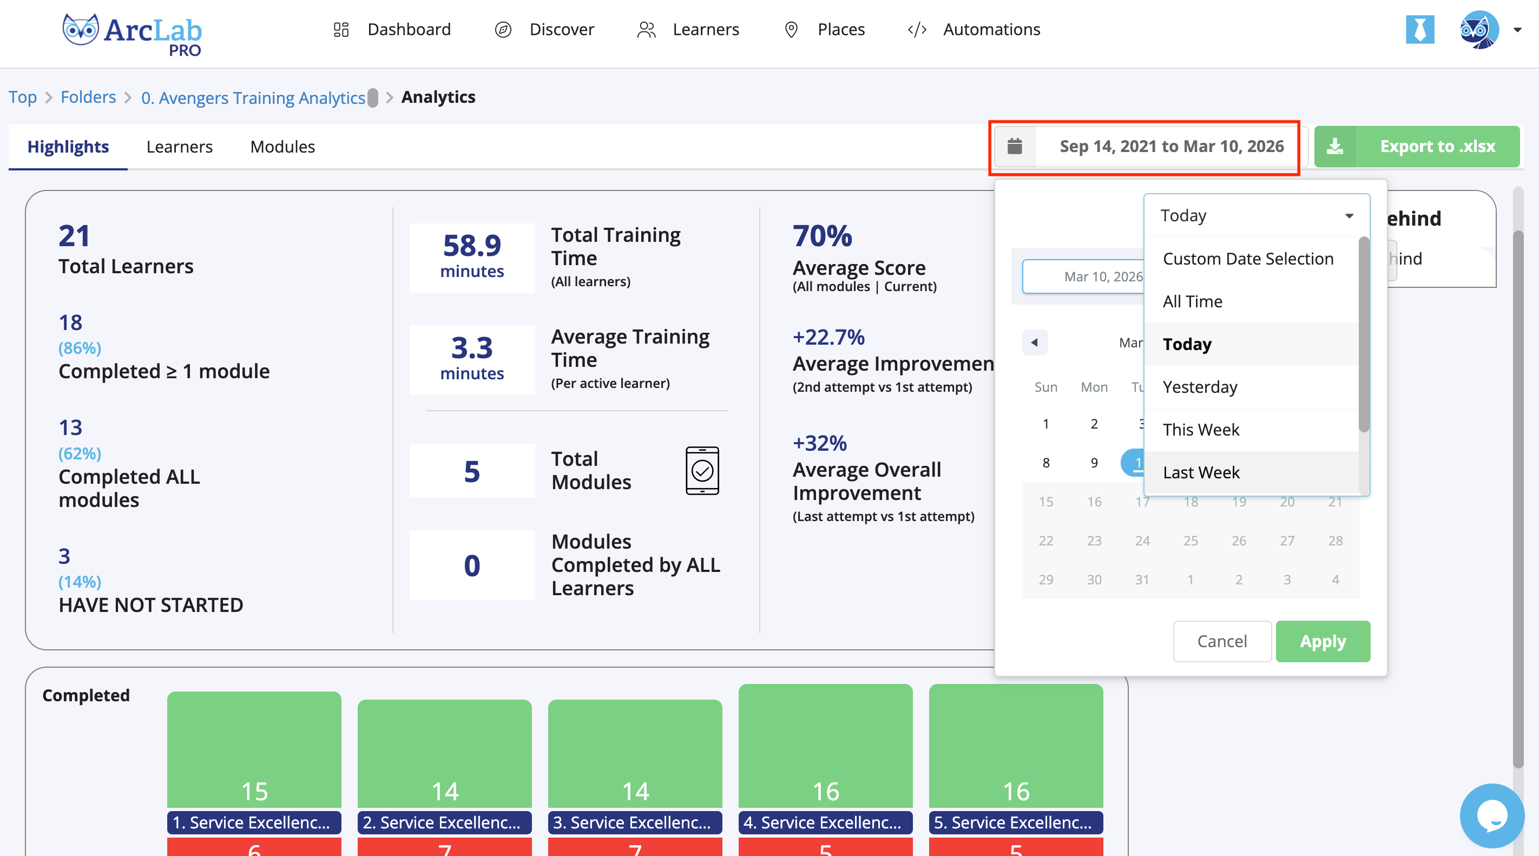
Task: Click the Dashboard grid icon
Action: point(340,29)
